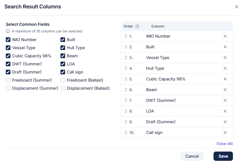Click reorder handle for Draft (Summer) row

tap(126, 122)
